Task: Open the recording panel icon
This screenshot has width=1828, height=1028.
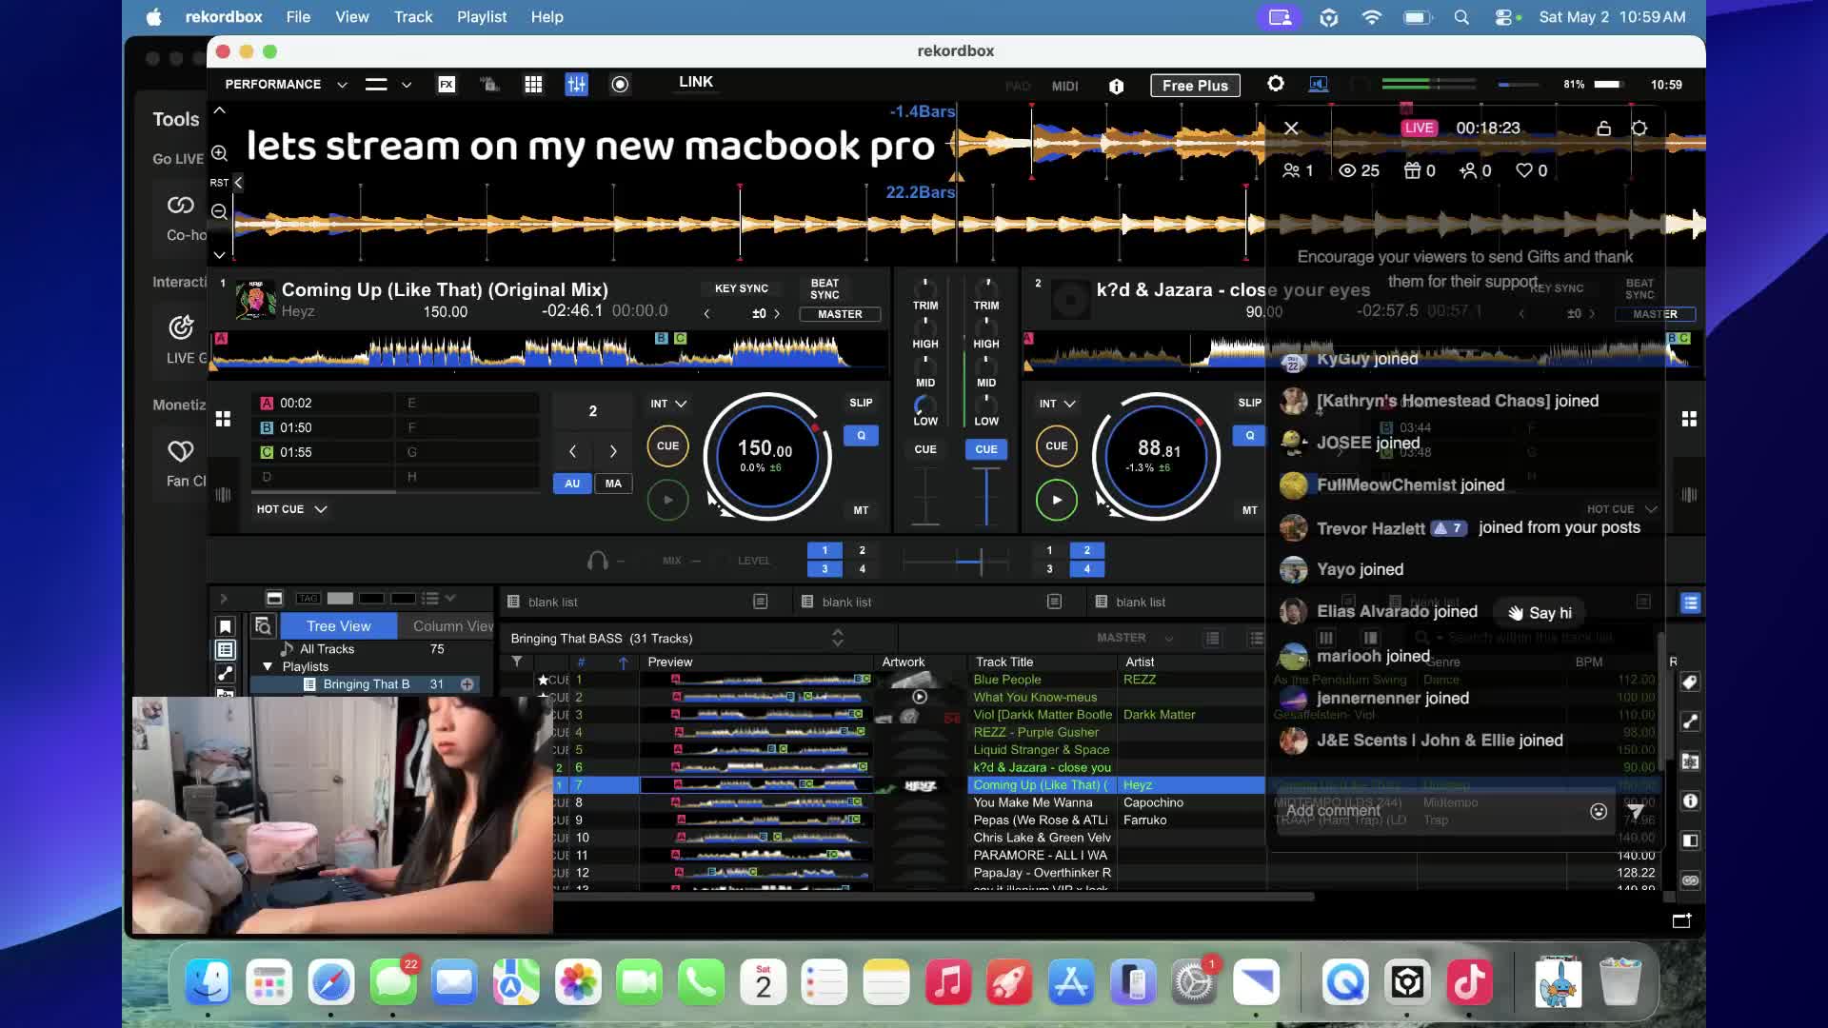Action: [620, 85]
